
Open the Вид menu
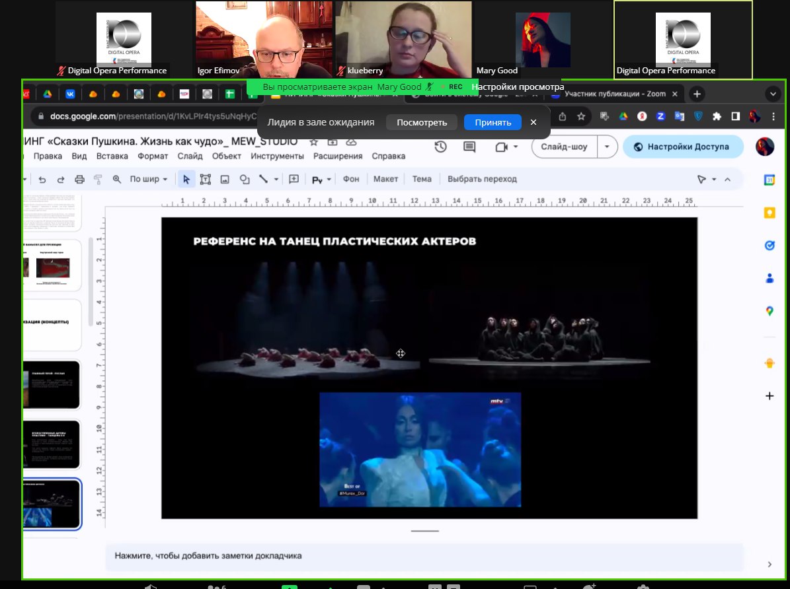click(79, 156)
